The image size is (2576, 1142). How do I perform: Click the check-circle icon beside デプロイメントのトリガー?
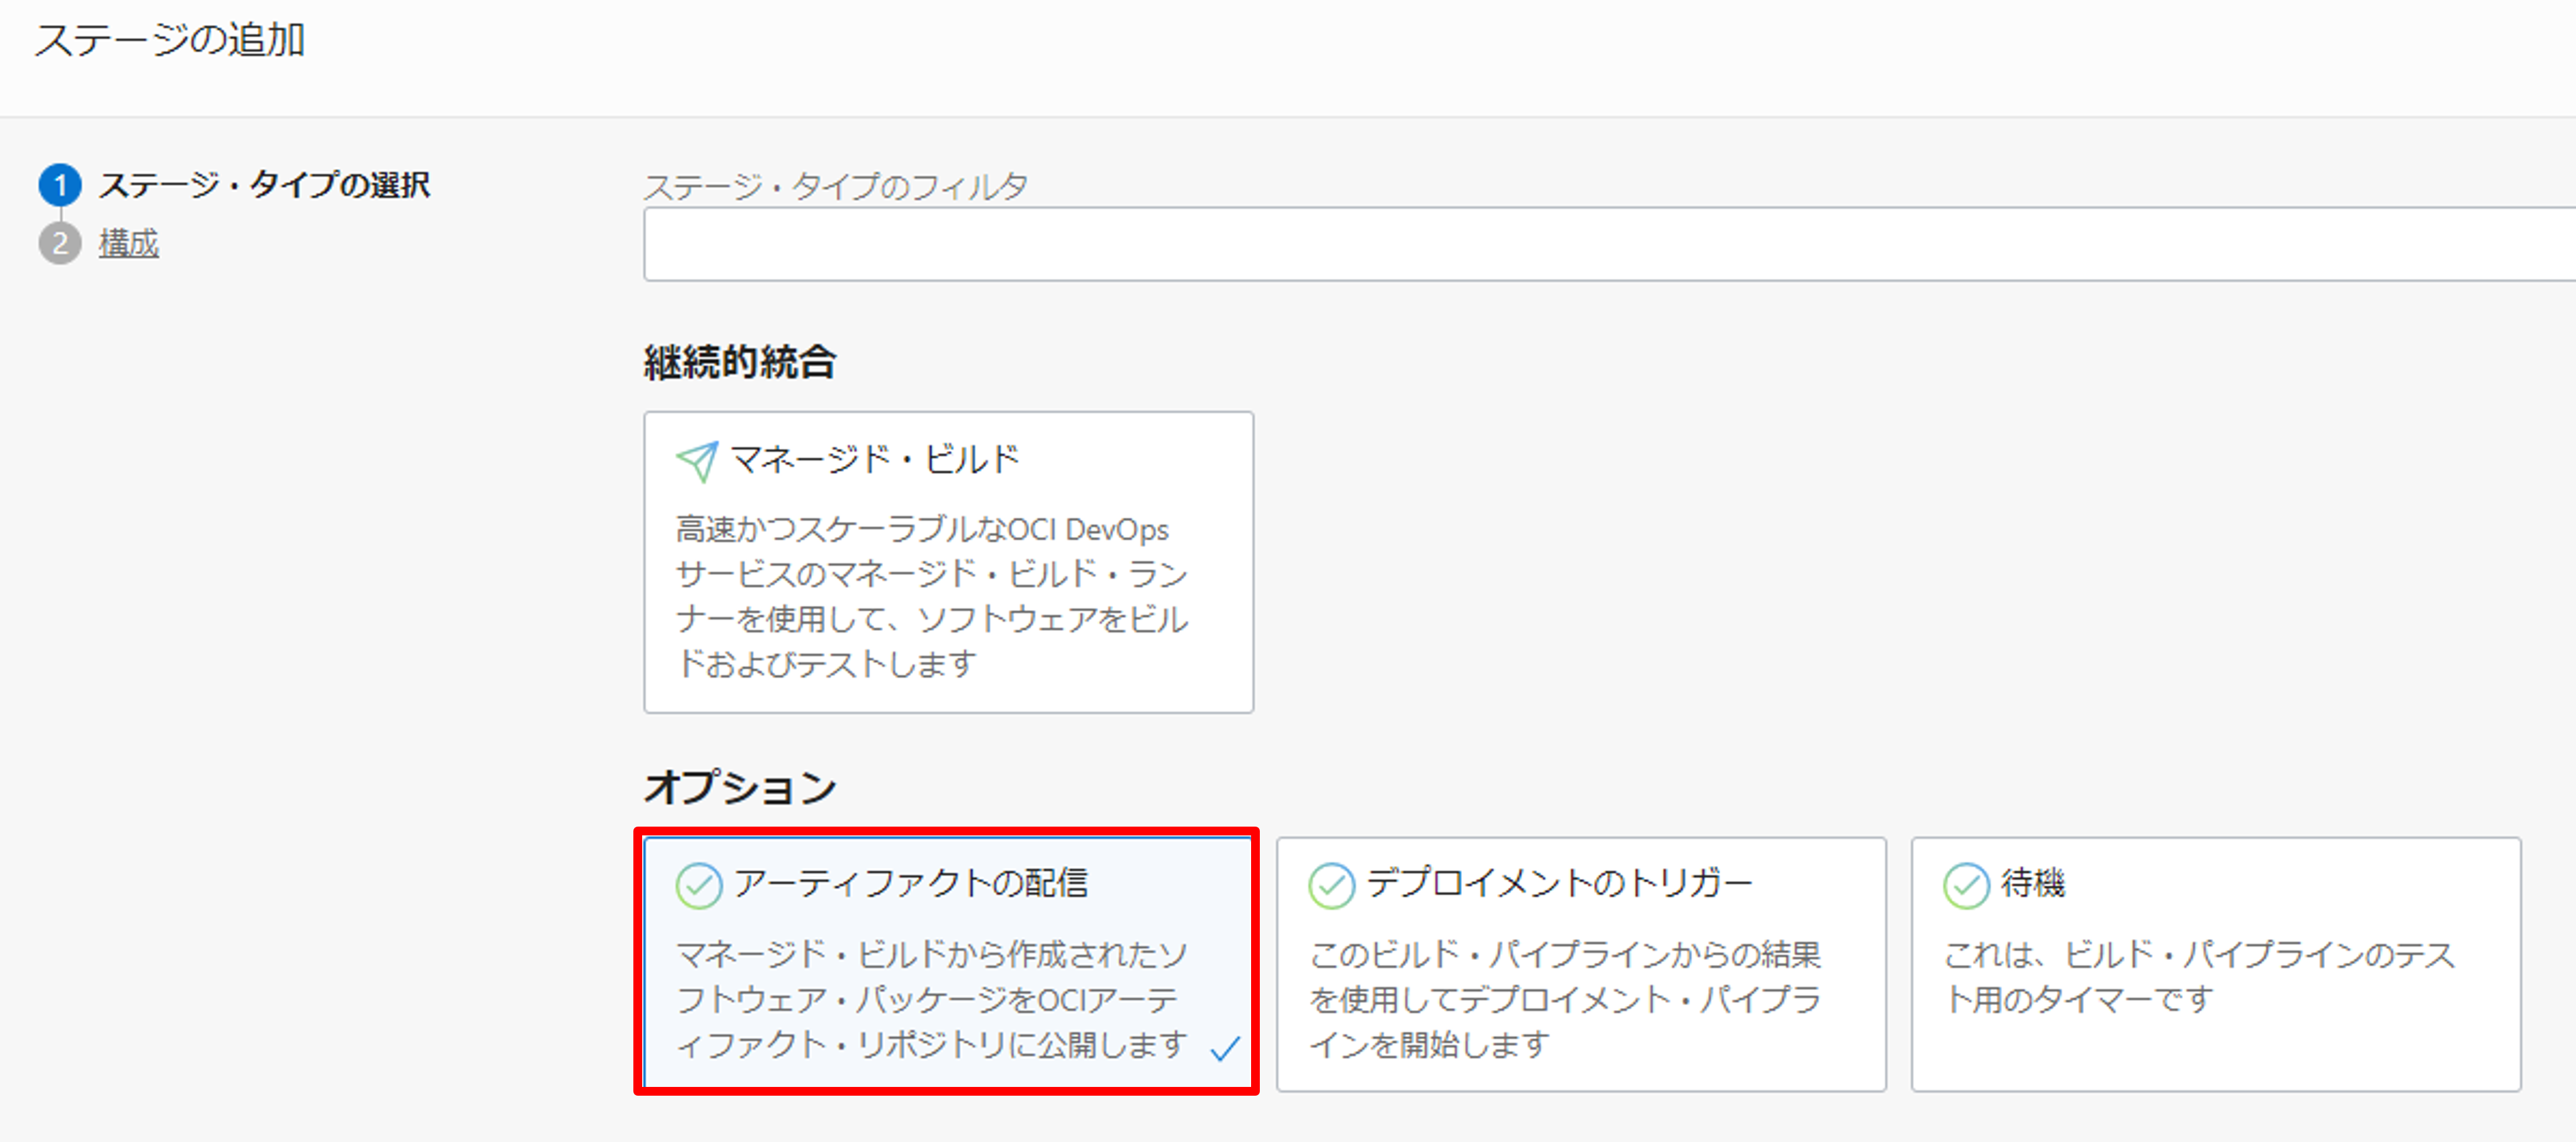coord(1331,885)
